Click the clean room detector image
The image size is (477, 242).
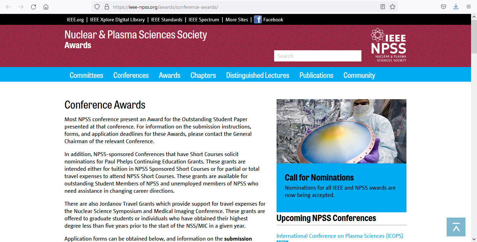[341, 131]
